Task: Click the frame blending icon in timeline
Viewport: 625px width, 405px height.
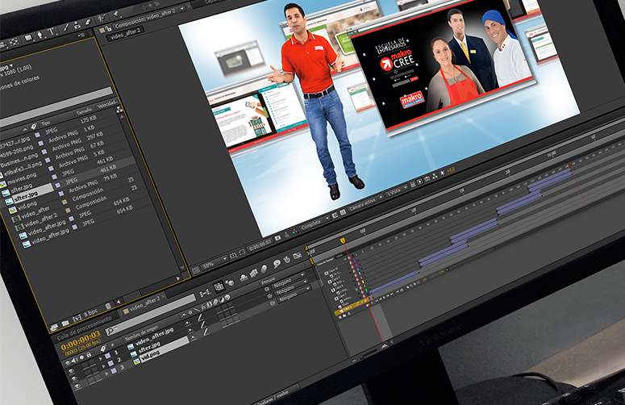Action: [253, 273]
